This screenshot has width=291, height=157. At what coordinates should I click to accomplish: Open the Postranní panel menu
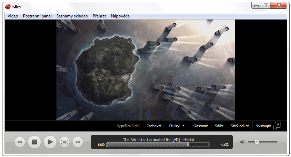(x=37, y=16)
